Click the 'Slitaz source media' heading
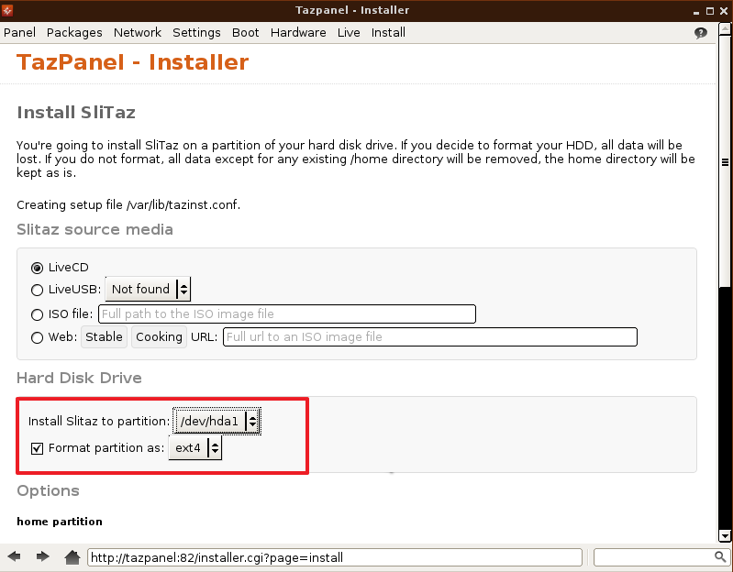 point(94,230)
